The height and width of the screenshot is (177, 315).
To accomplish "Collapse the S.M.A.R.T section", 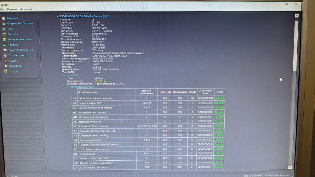I will click(64, 75).
